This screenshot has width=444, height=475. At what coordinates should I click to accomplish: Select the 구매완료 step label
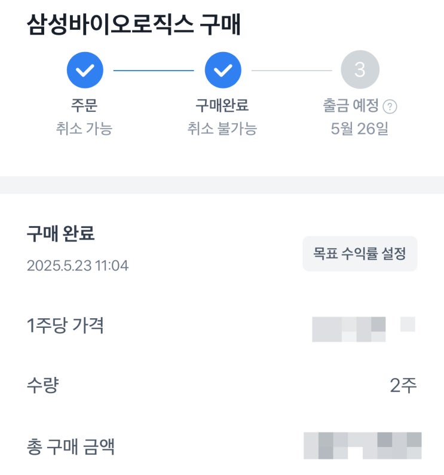pos(222,105)
